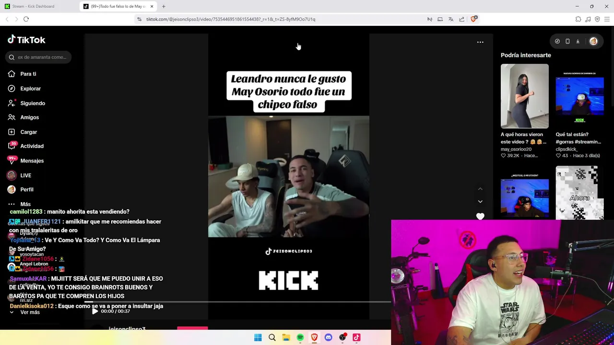
Task: Open the Para ti feed
Action: pyautogui.click(x=22, y=74)
